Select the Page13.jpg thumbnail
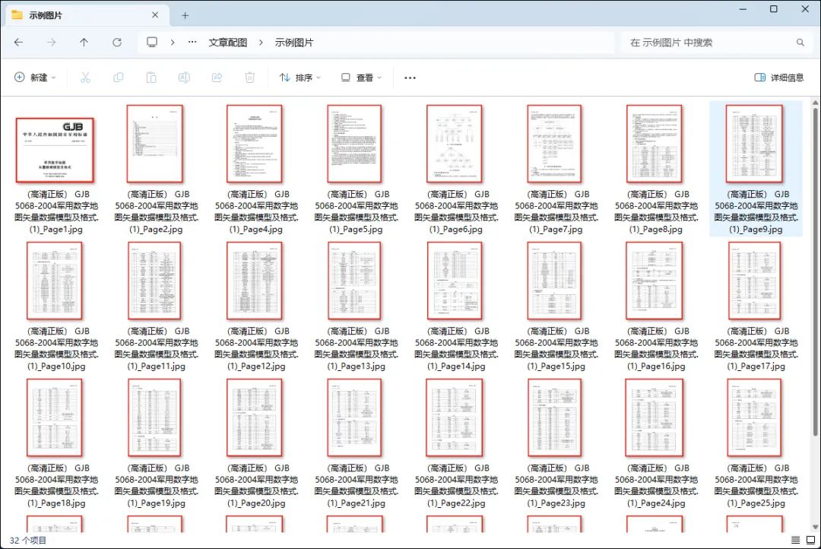This screenshot has height=549, width=821. 354,281
